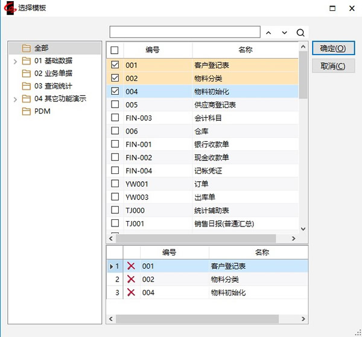Remove 002 物料分类 with red X

(131, 280)
